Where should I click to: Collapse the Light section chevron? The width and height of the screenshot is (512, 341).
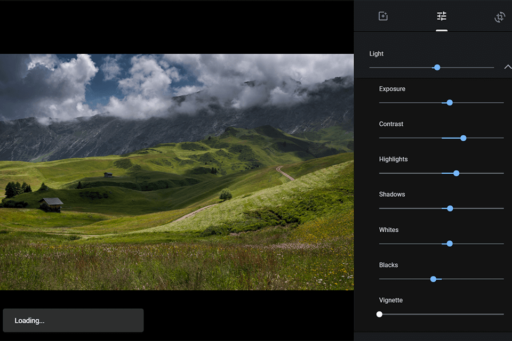click(507, 67)
